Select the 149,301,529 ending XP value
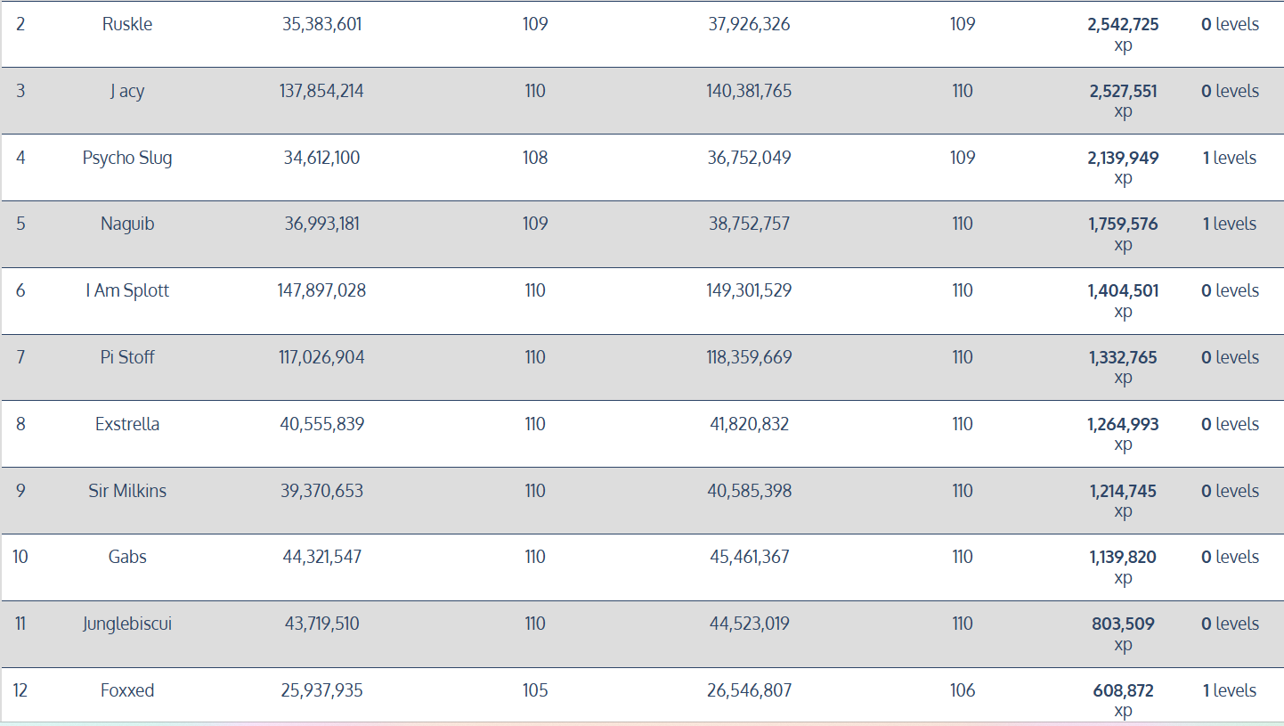 click(749, 291)
